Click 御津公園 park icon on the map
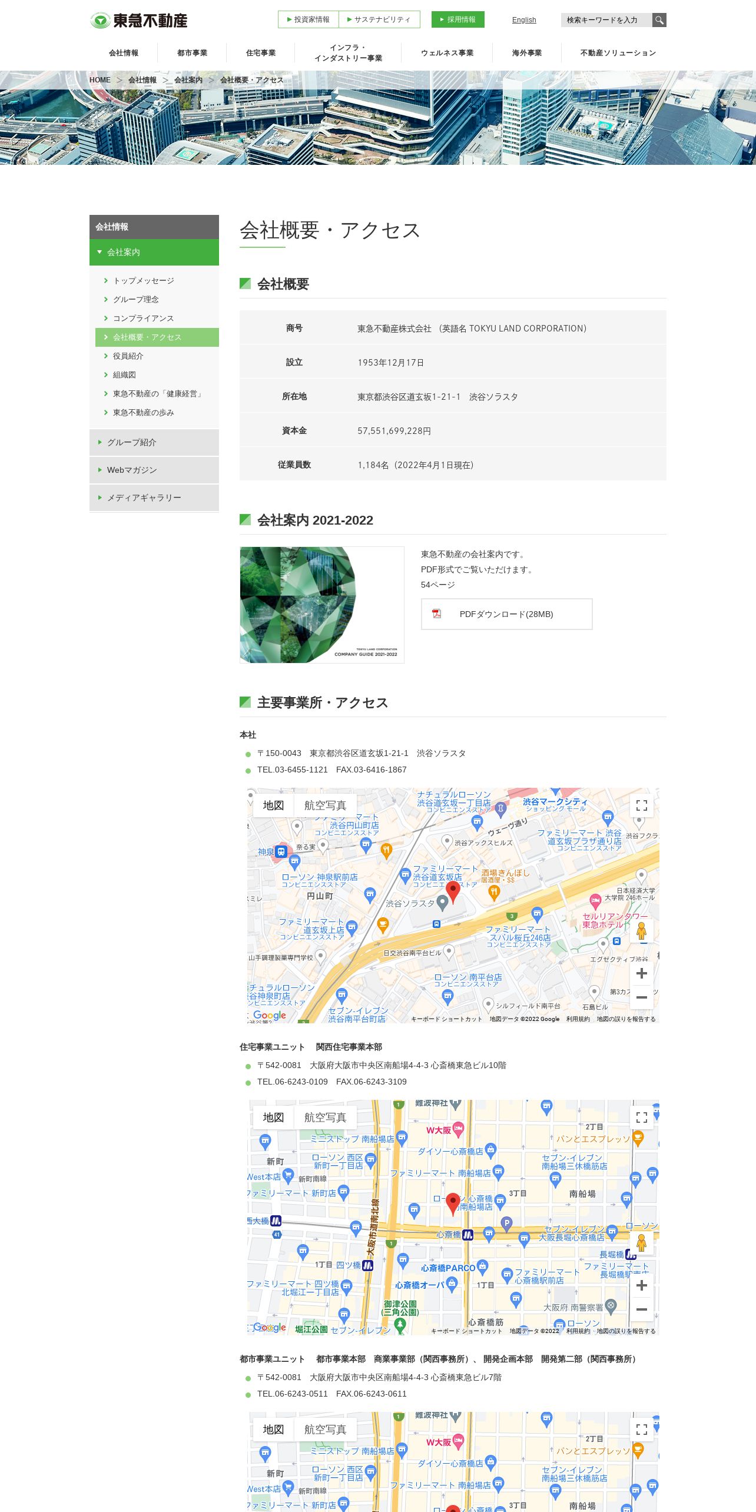 click(400, 1325)
